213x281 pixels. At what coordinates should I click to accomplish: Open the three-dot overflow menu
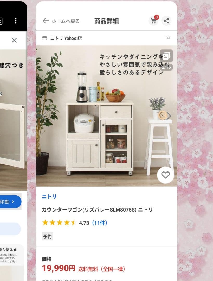[x=16, y=21]
